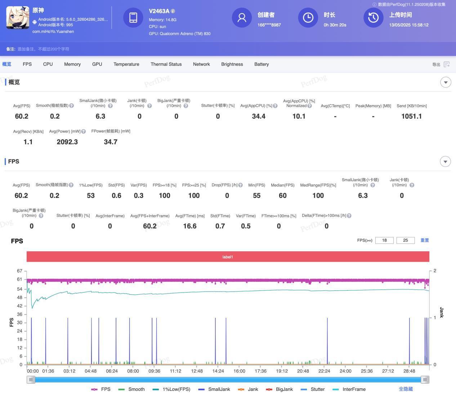Click help icon next to Drop(FPS) [/h]
Image resolution: width=456 pixels, height=393 pixels.
pyautogui.click(x=240, y=185)
